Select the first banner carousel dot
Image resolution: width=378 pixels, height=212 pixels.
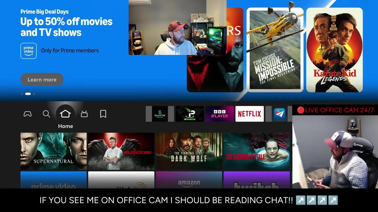22,94
